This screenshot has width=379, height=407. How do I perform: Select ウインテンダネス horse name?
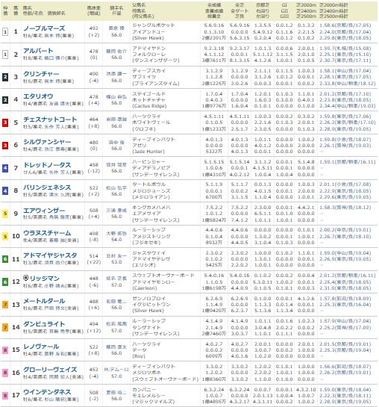(47, 392)
